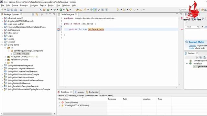Viewport: 207px width, 116px height.
Task: Click the Debug bug toolbar icon
Action: (55, 10)
